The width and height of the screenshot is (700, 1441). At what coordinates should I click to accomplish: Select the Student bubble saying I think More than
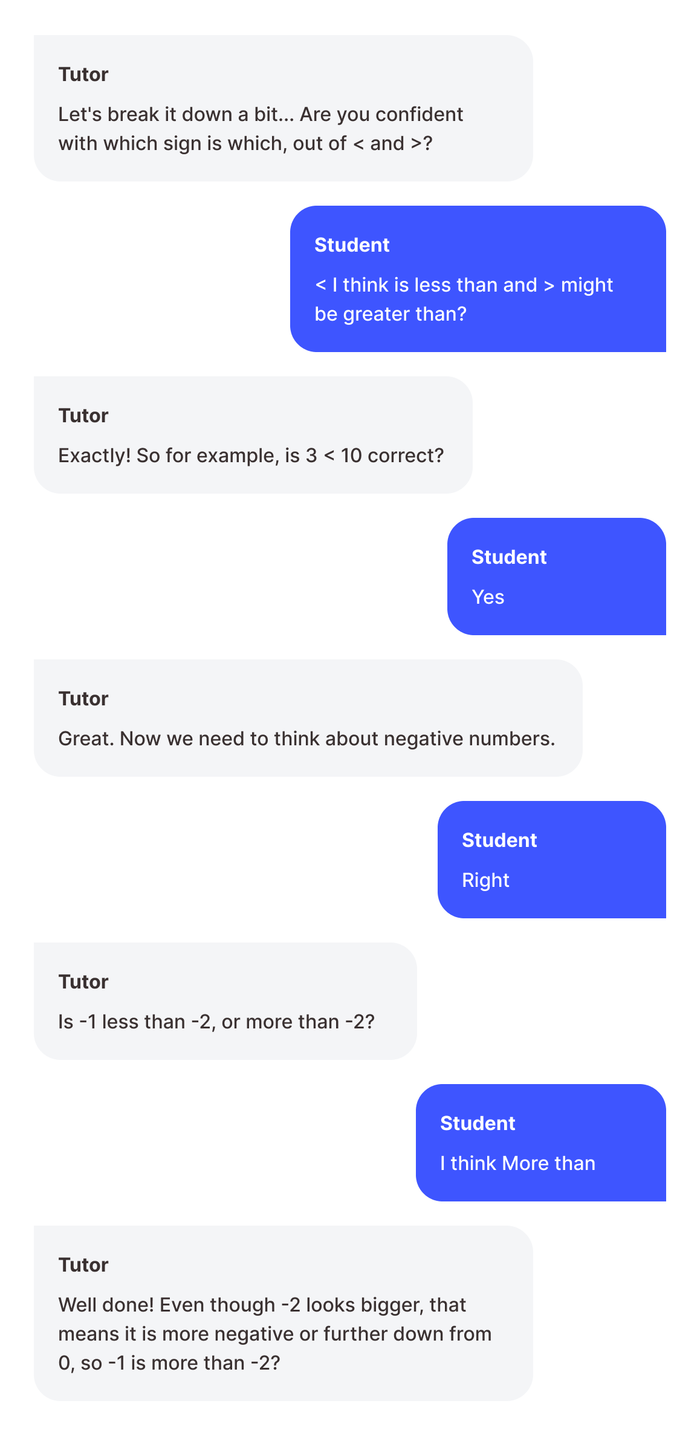tap(541, 1143)
